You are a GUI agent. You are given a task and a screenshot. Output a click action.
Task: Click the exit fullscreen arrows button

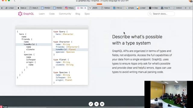(x=91, y=104)
